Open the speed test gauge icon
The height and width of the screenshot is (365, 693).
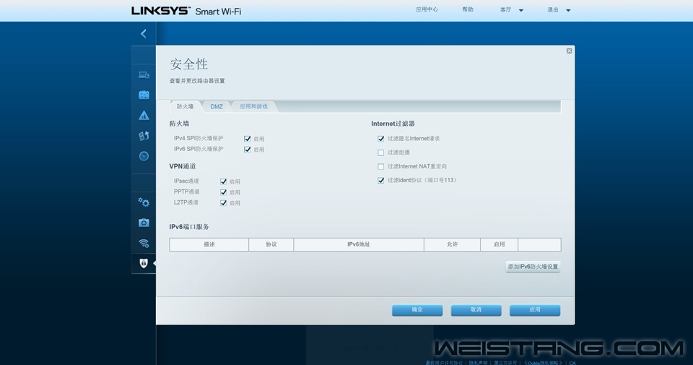click(x=144, y=156)
